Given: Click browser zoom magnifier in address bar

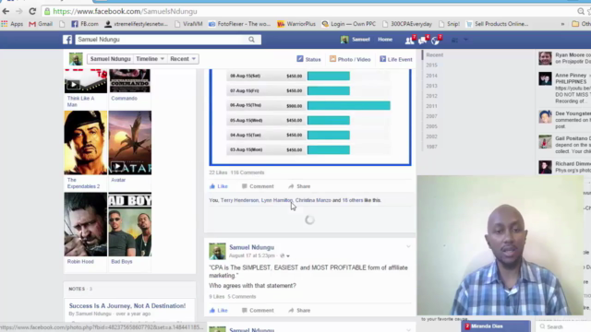Looking at the screenshot, I should (581, 11).
